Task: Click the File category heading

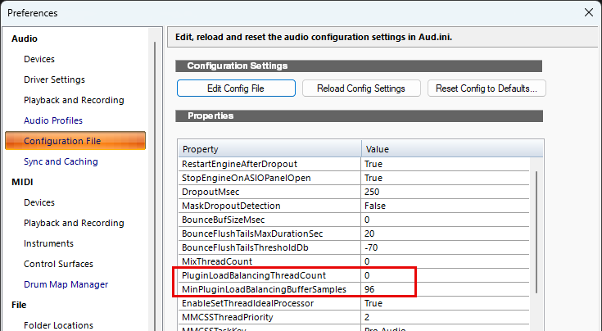Action: [19, 305]
